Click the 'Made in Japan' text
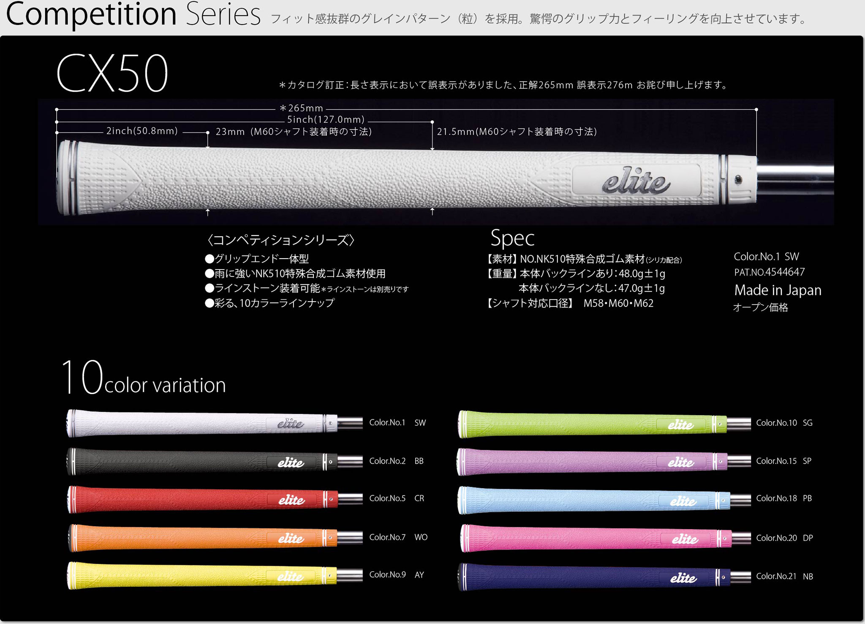 tap(778, 290)
